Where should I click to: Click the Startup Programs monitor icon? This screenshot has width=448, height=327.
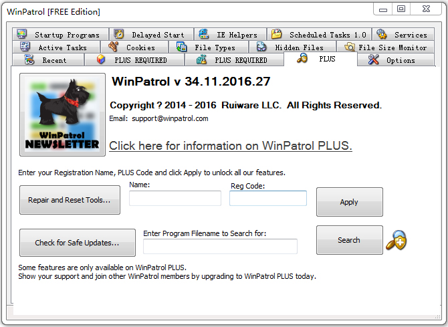[21, 34]
